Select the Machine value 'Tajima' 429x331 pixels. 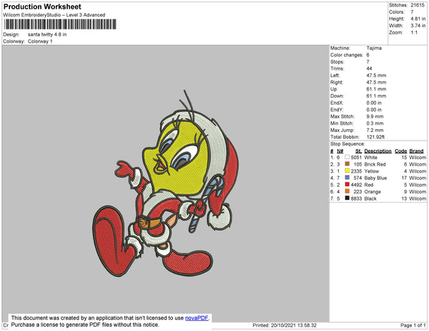pos(374,48)
